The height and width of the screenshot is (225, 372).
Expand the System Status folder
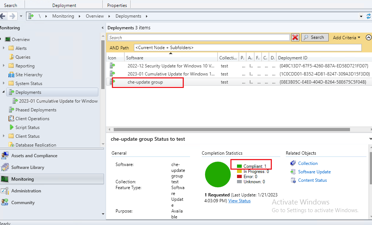pyautogui.click(x=4, y=83)
